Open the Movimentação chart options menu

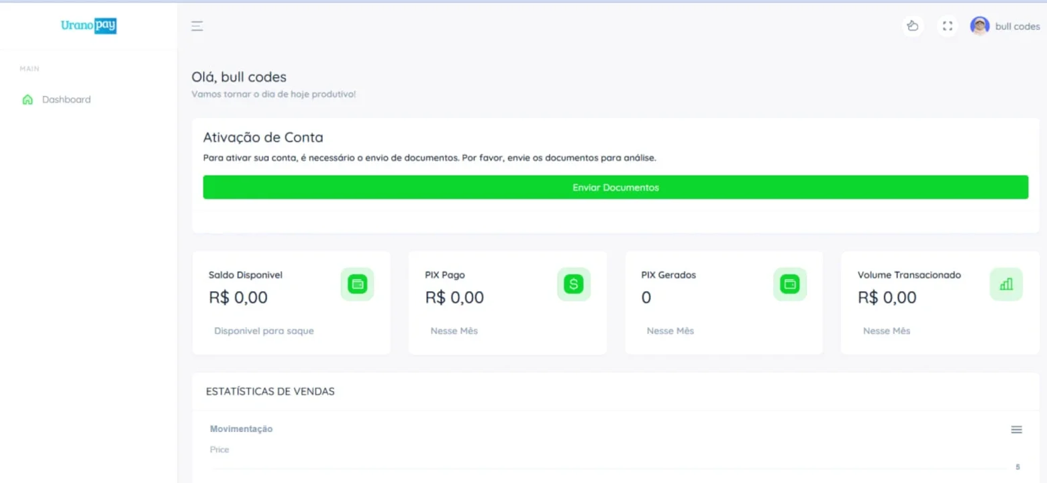coord(1016,429)
